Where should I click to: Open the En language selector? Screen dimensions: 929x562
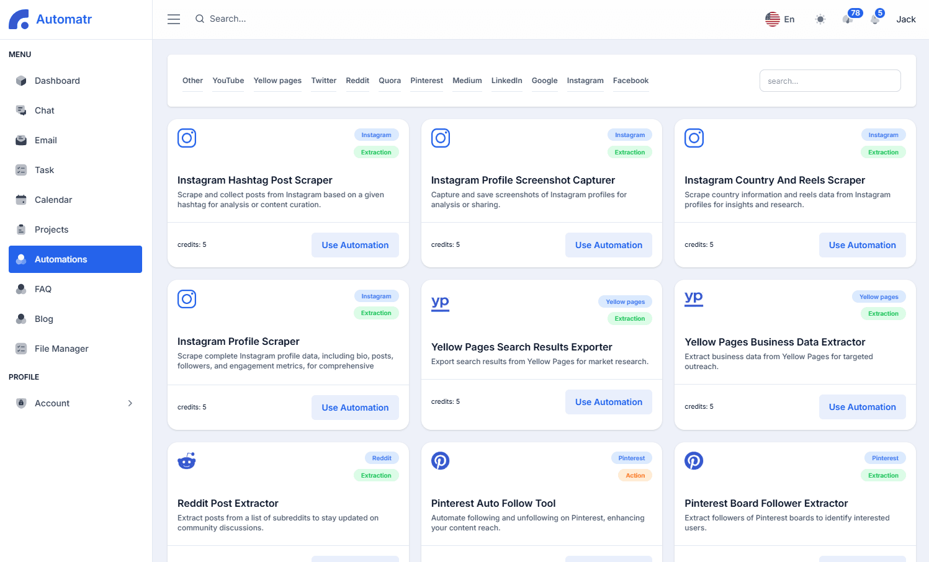pyautogui.click(x=780, y=19)
